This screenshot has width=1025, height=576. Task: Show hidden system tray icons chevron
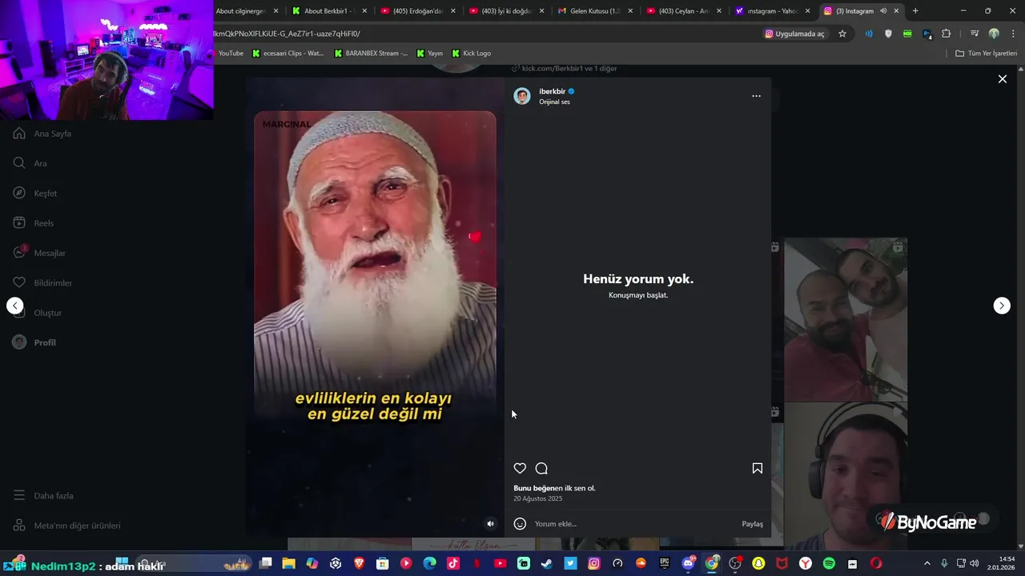927,563
